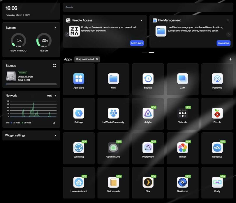This screenshot has width=236, height=203.
Task: Click the folder icon in File Management card
Action: [161, 31]
